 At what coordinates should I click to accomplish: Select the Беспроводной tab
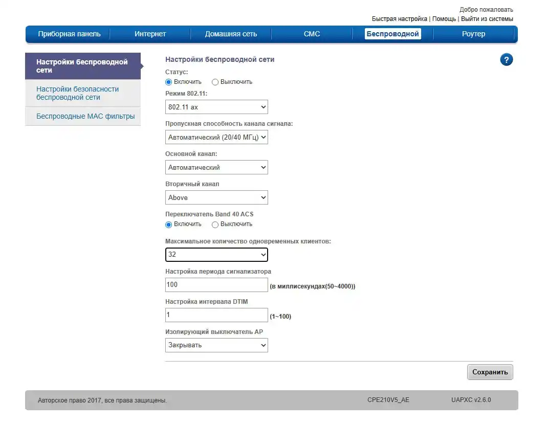pyautogui.click(x=393, y=34)
